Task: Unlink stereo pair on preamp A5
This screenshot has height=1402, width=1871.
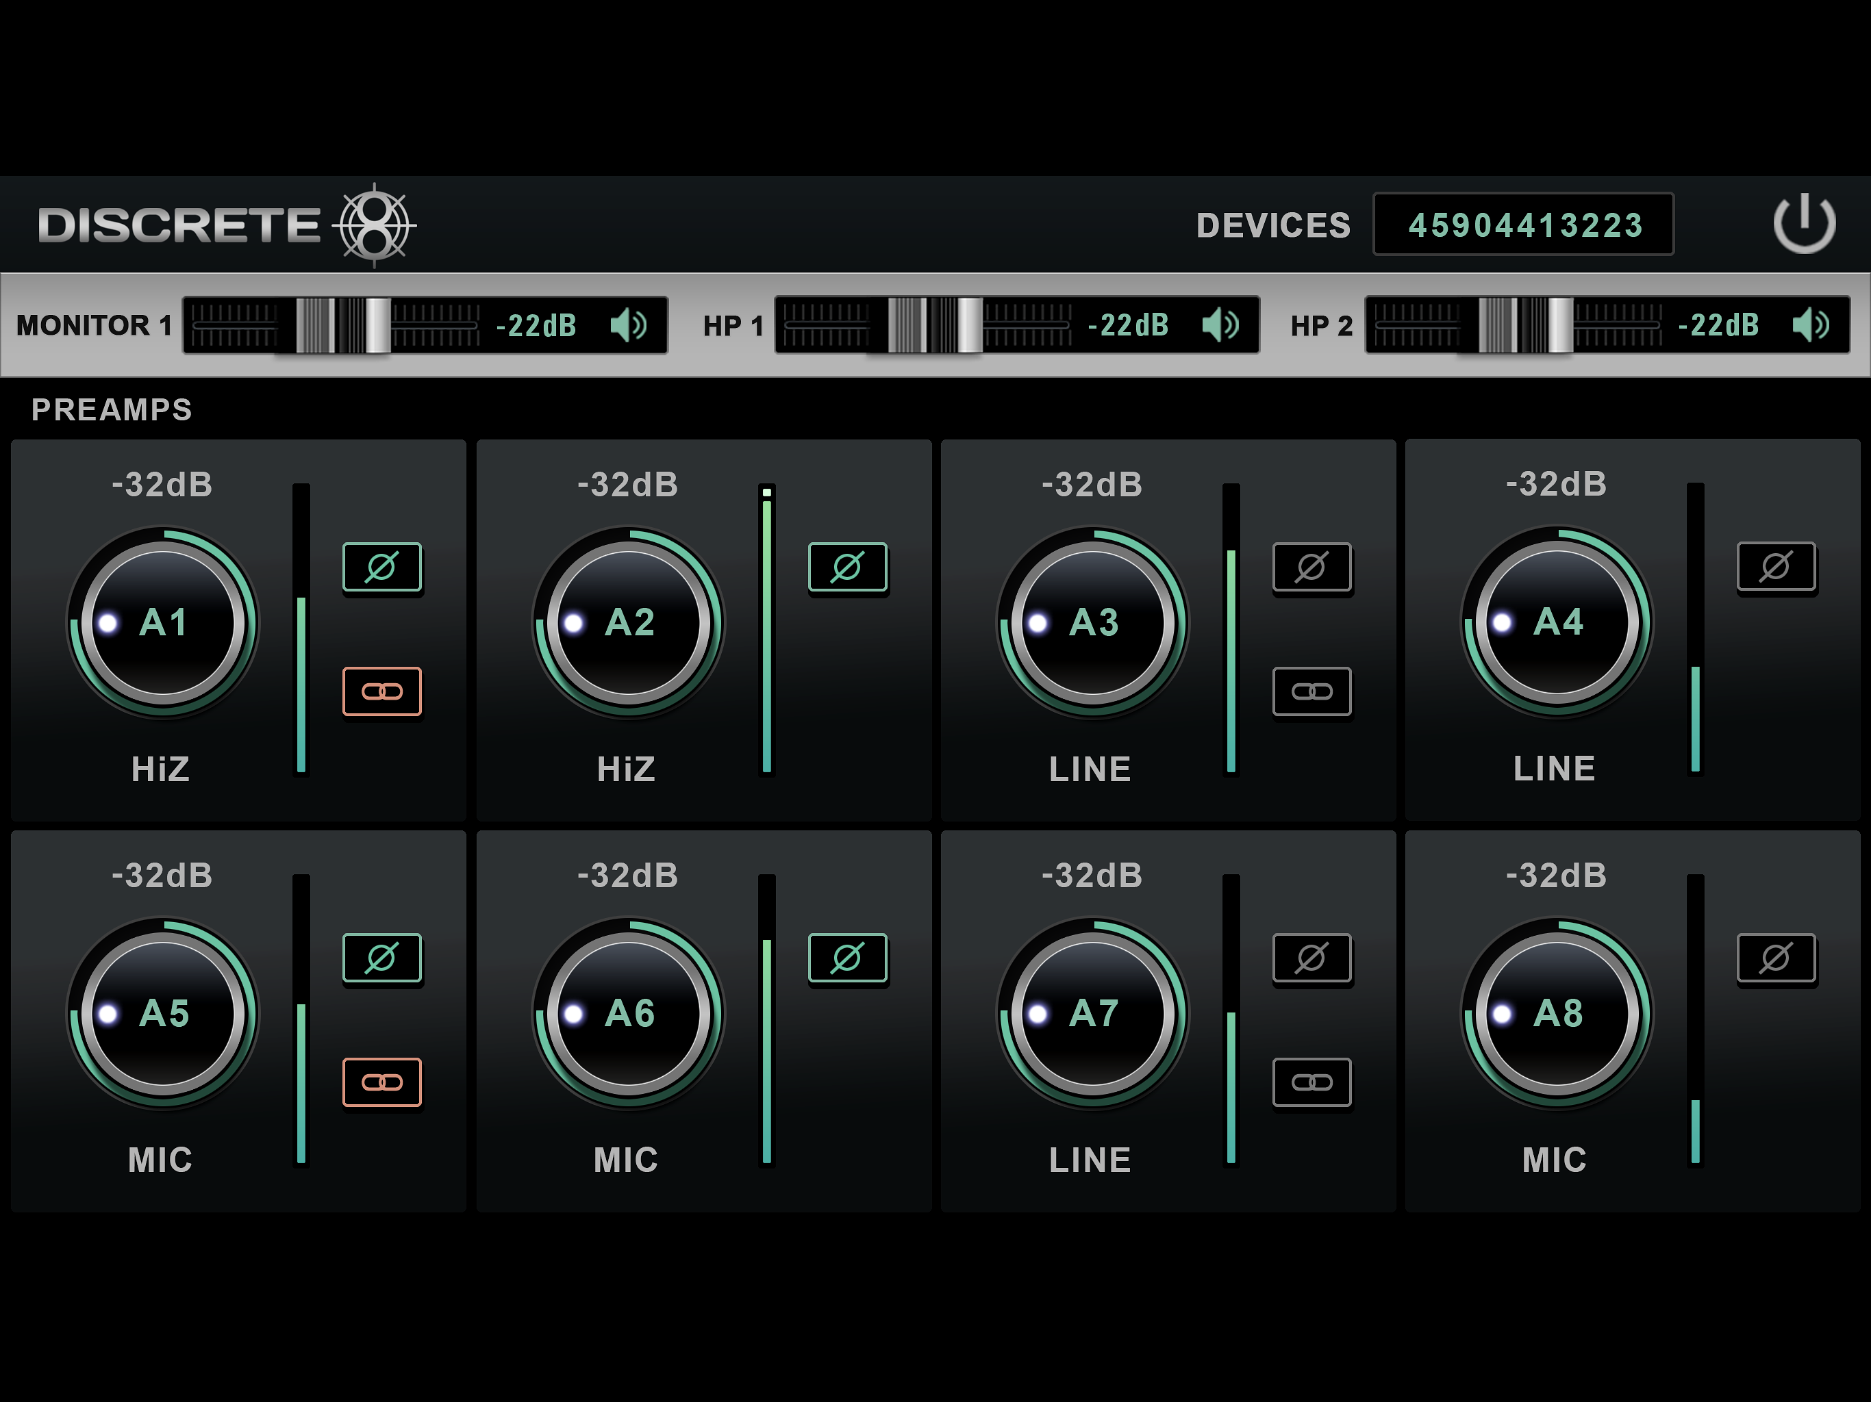Action: pyautogui.click(x=381, y=1082)
